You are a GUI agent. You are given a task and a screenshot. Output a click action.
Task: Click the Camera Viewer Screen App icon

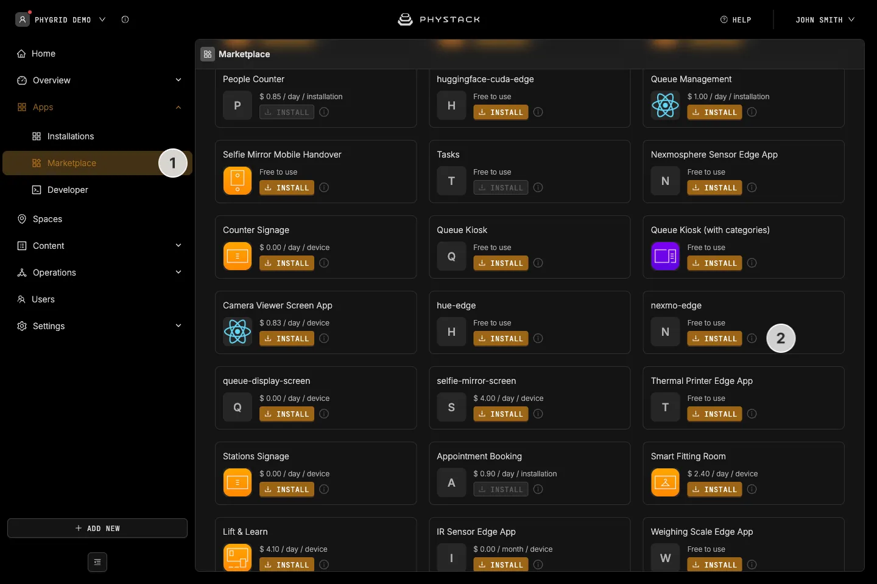click(x=238, y=332)
